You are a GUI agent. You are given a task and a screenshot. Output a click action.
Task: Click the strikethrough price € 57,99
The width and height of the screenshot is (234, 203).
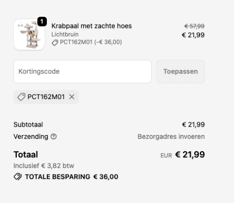pyautogui.click(x=195, y=26)
